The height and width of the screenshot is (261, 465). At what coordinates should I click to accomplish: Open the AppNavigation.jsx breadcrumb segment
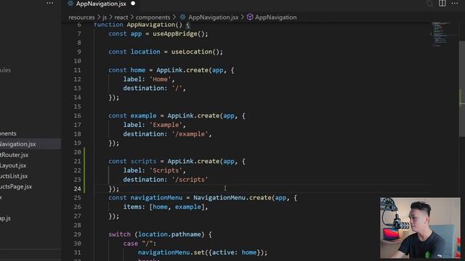tap(213, 17)
